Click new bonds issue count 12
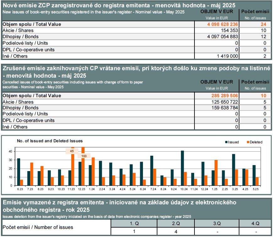The width and height of the screenshot is (273, 237). click(263, 36)
